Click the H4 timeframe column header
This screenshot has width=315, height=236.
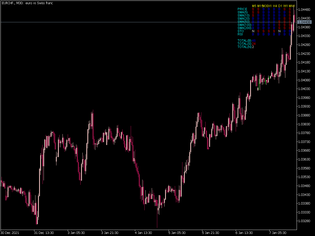(275, 6)
